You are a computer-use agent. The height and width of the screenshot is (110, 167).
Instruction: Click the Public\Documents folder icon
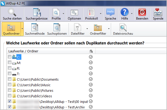click(x=14, y=79)
